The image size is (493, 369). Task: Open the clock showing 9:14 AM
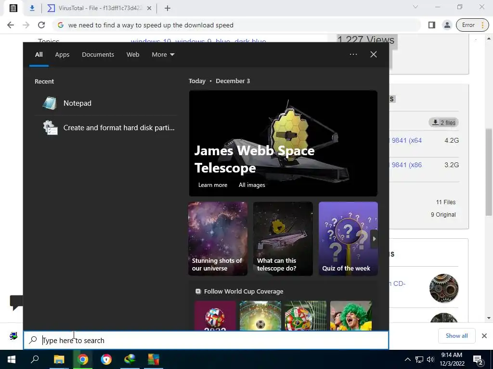[x=452, y=359]
